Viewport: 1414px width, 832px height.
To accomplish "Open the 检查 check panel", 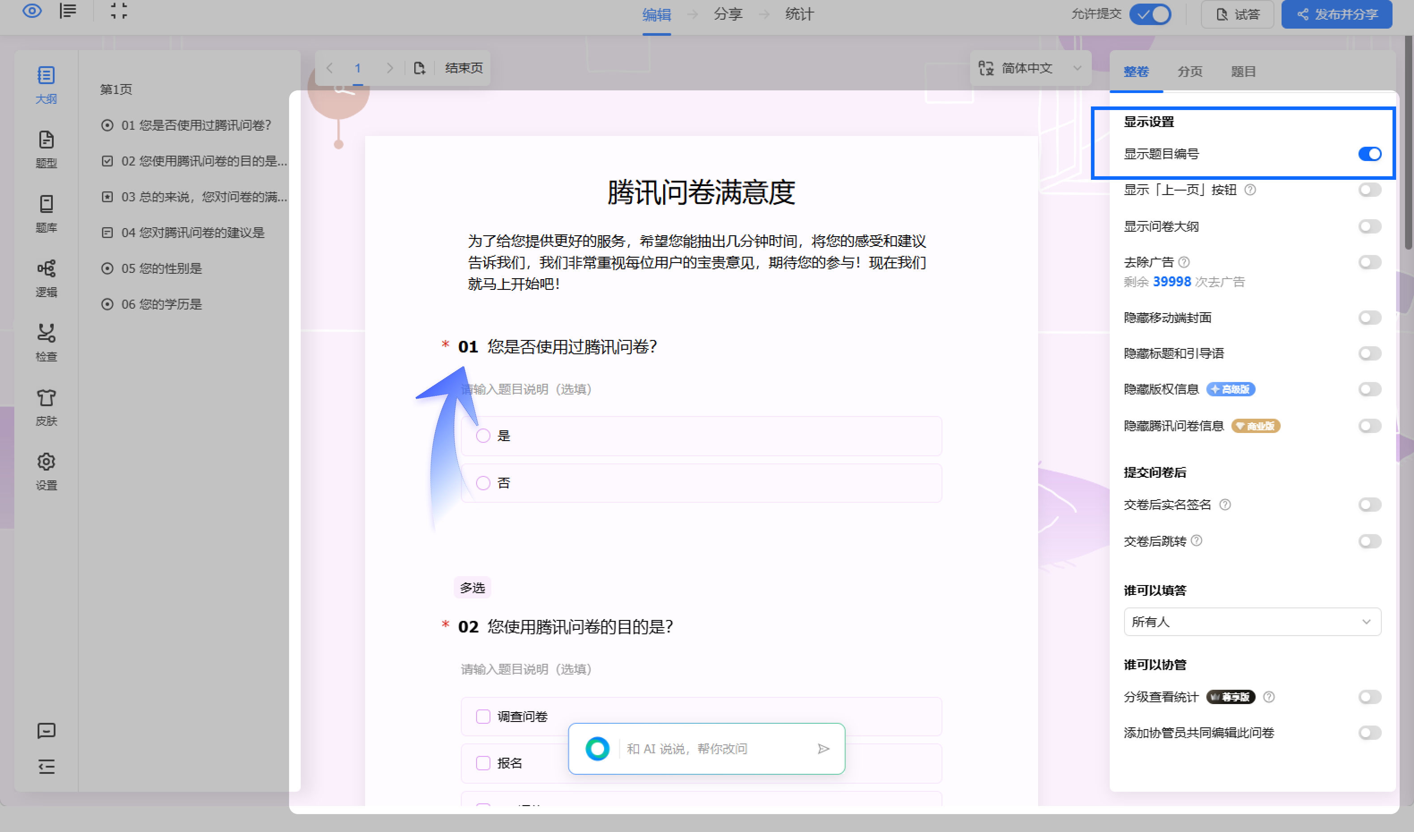I will (46, 343).
